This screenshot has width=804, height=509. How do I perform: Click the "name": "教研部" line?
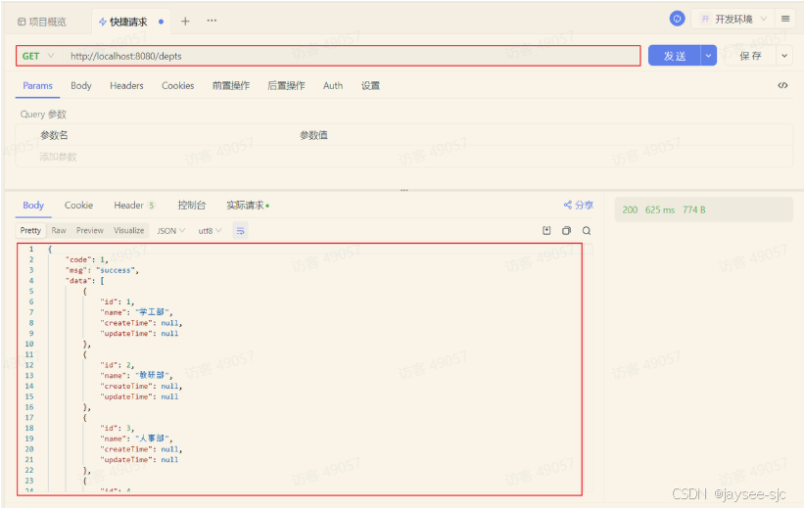pyautogui.click(x=136, y=375)
